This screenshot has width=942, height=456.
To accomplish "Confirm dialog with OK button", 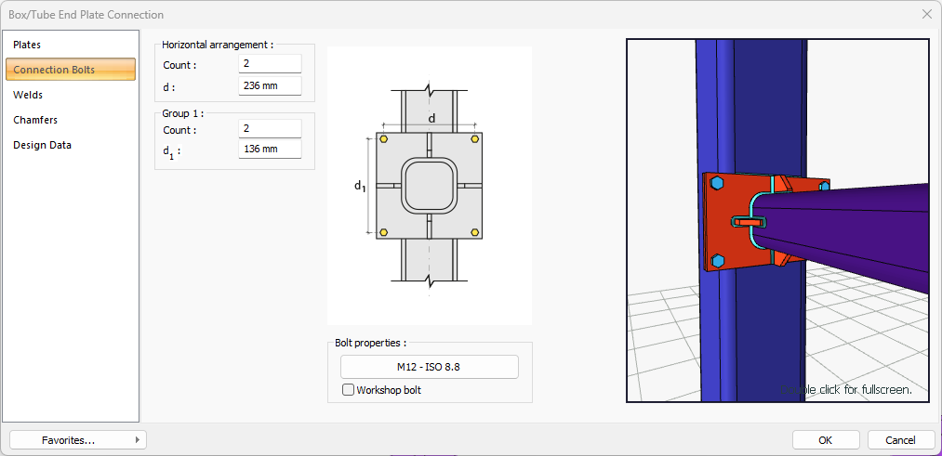I will 825,439.
